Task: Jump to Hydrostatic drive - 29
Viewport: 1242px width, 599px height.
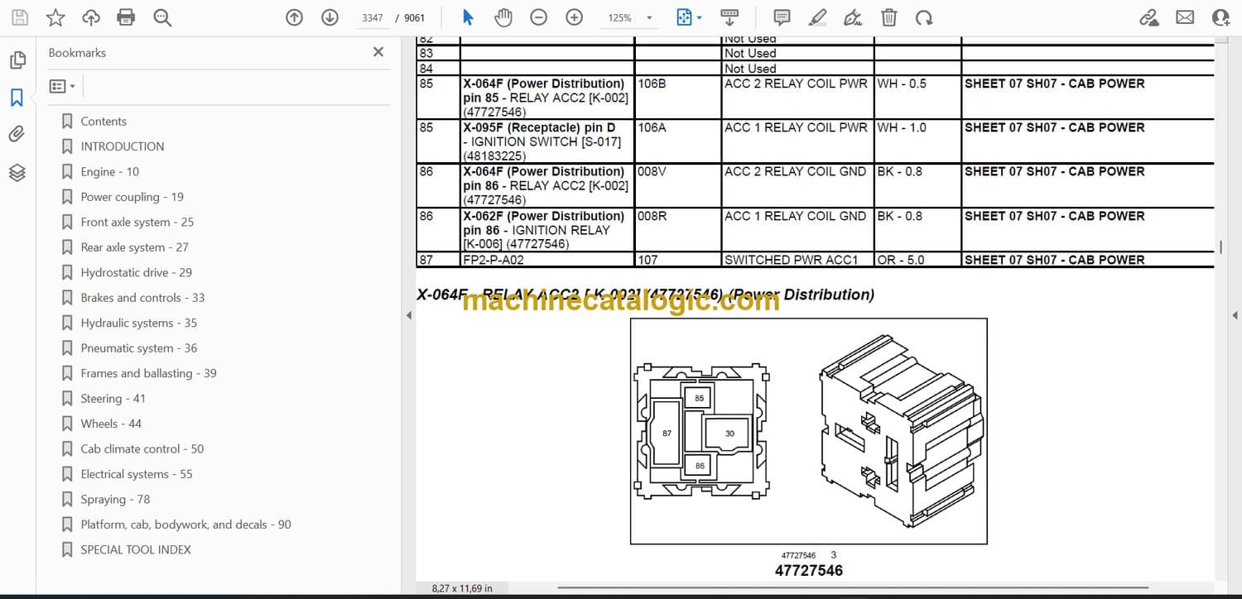Action: [x=137, y=272]
